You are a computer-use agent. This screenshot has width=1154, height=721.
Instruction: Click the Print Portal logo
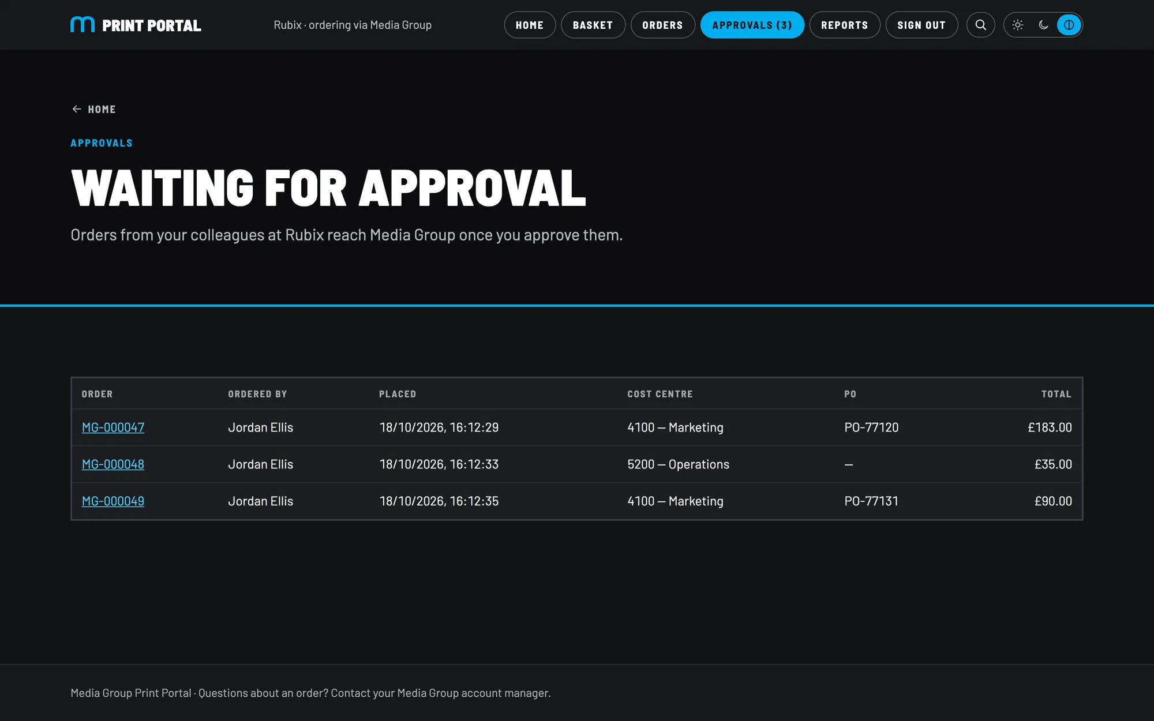pyautogui.click(x=136, y=25)
